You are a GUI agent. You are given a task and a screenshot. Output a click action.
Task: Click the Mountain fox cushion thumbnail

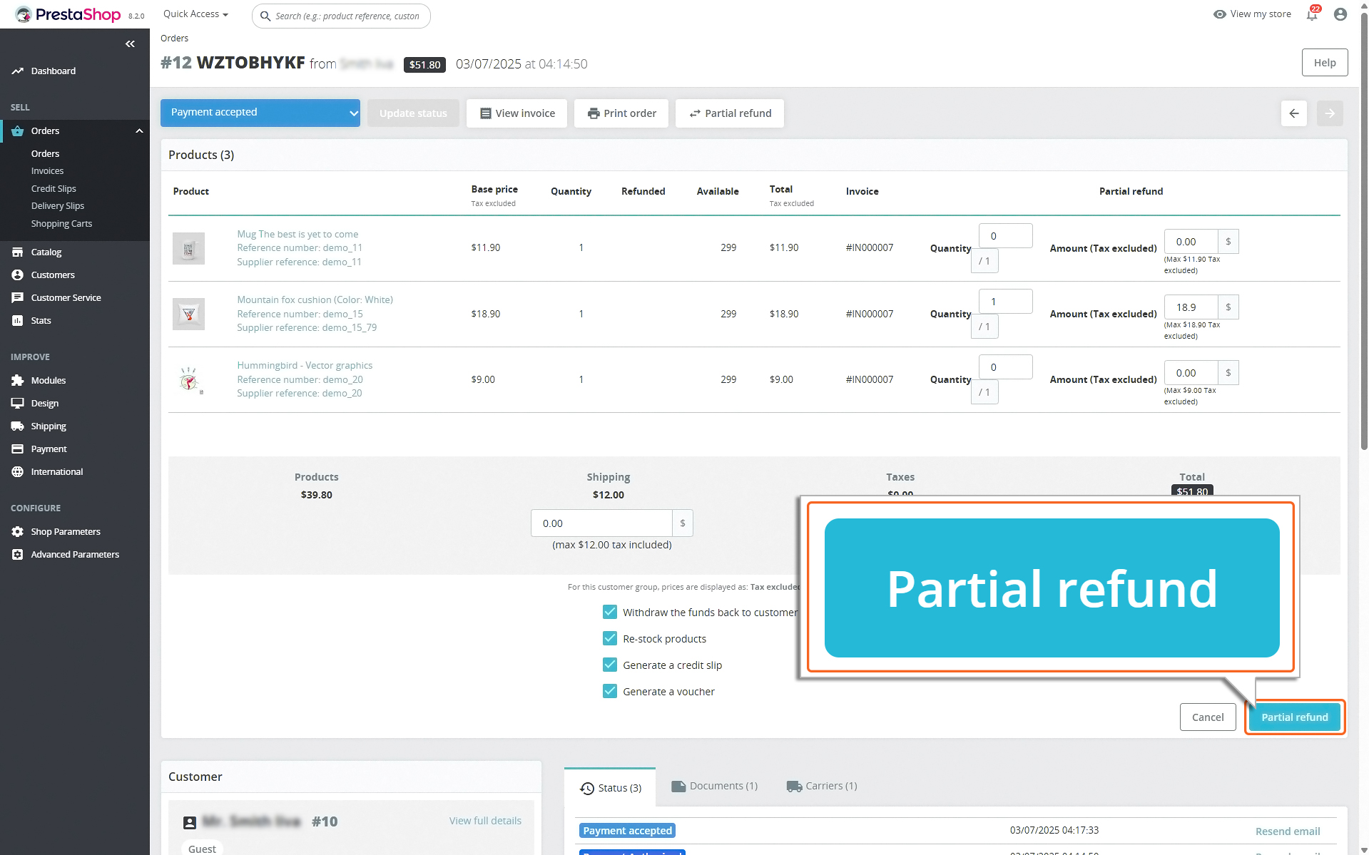pos(188,314)
